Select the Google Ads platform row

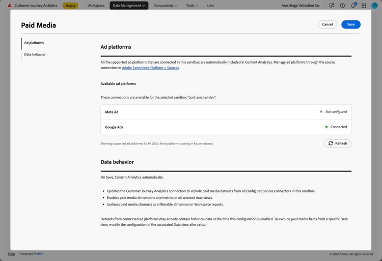(x=226, y=127)
